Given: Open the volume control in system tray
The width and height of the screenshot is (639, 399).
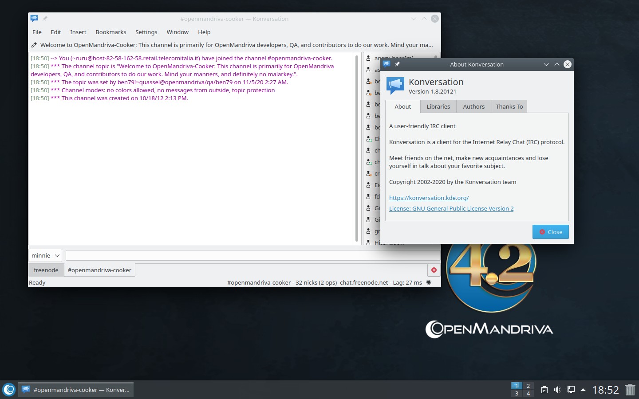Looking at the screenshot, I should [557, 390].
